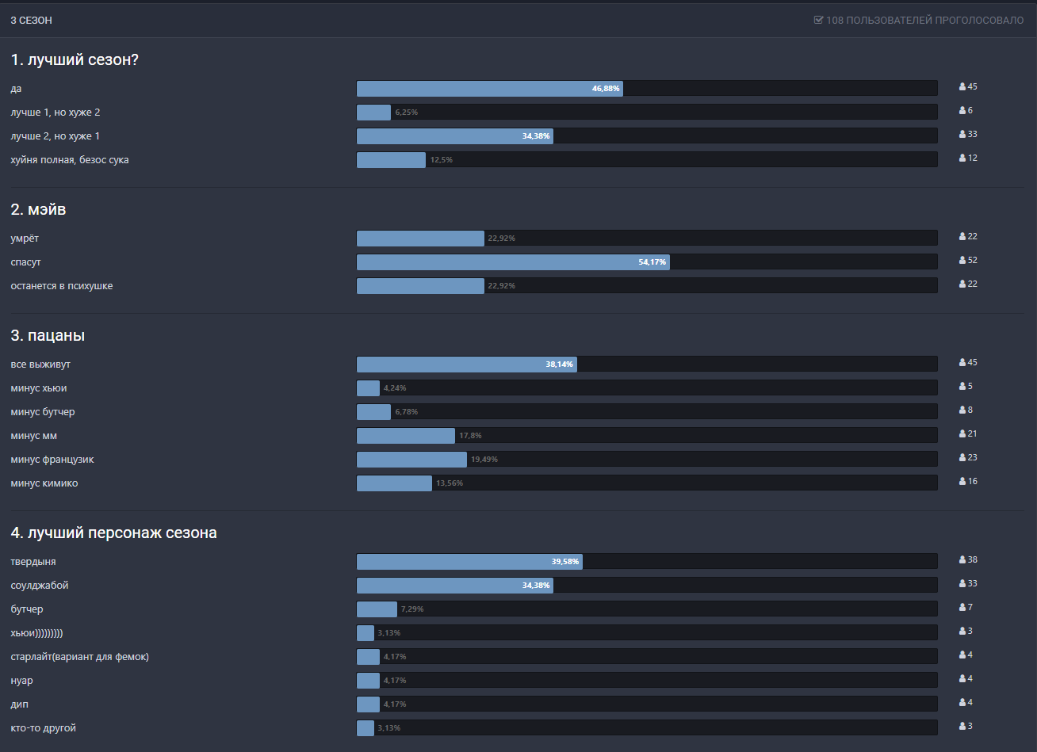Click the user icon beside 'кто-то другой' count

pyautogui.click(x=962, y=727)
